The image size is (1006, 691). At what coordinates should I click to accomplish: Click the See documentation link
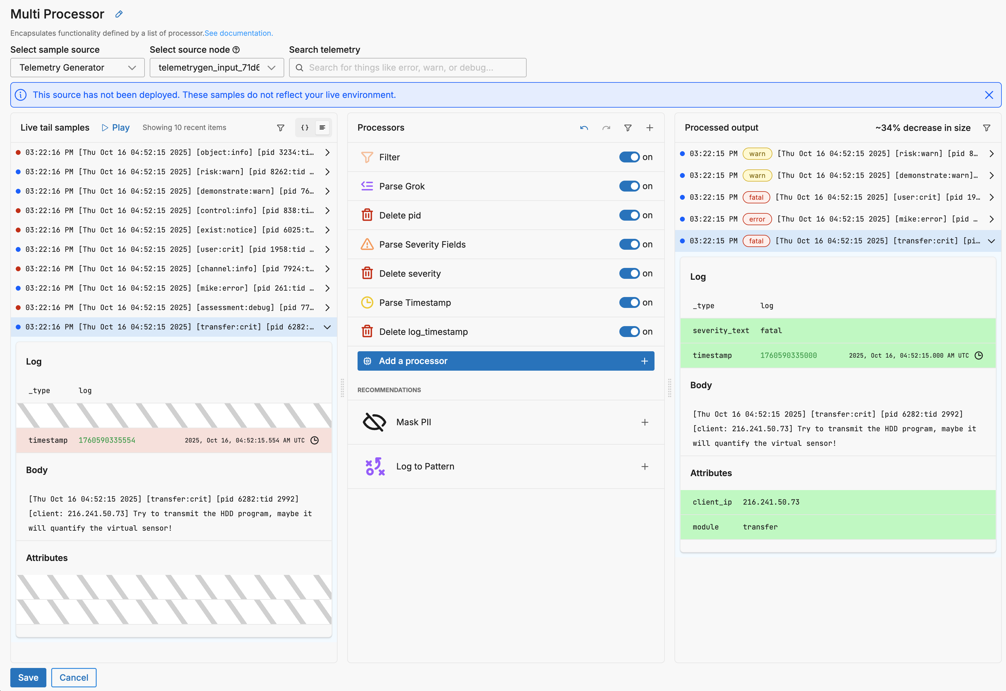point(238,33)
